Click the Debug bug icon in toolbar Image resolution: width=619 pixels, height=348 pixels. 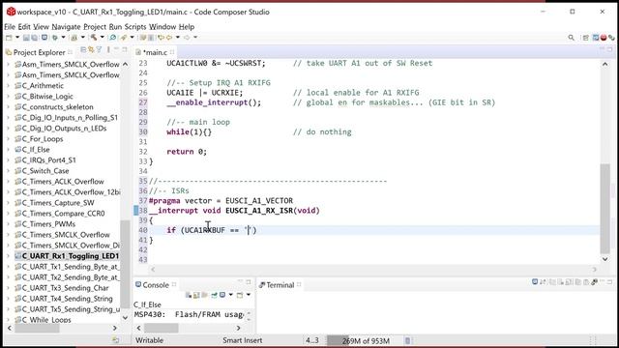tap(55, 38)
